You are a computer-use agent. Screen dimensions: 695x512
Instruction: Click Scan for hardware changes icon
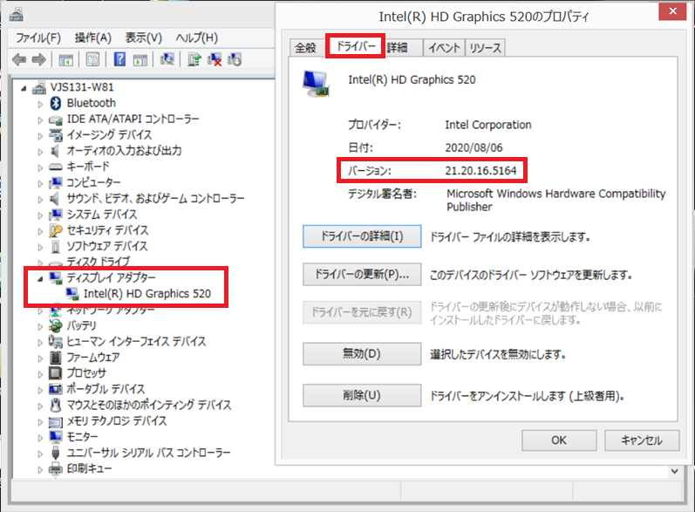point(167,59)
